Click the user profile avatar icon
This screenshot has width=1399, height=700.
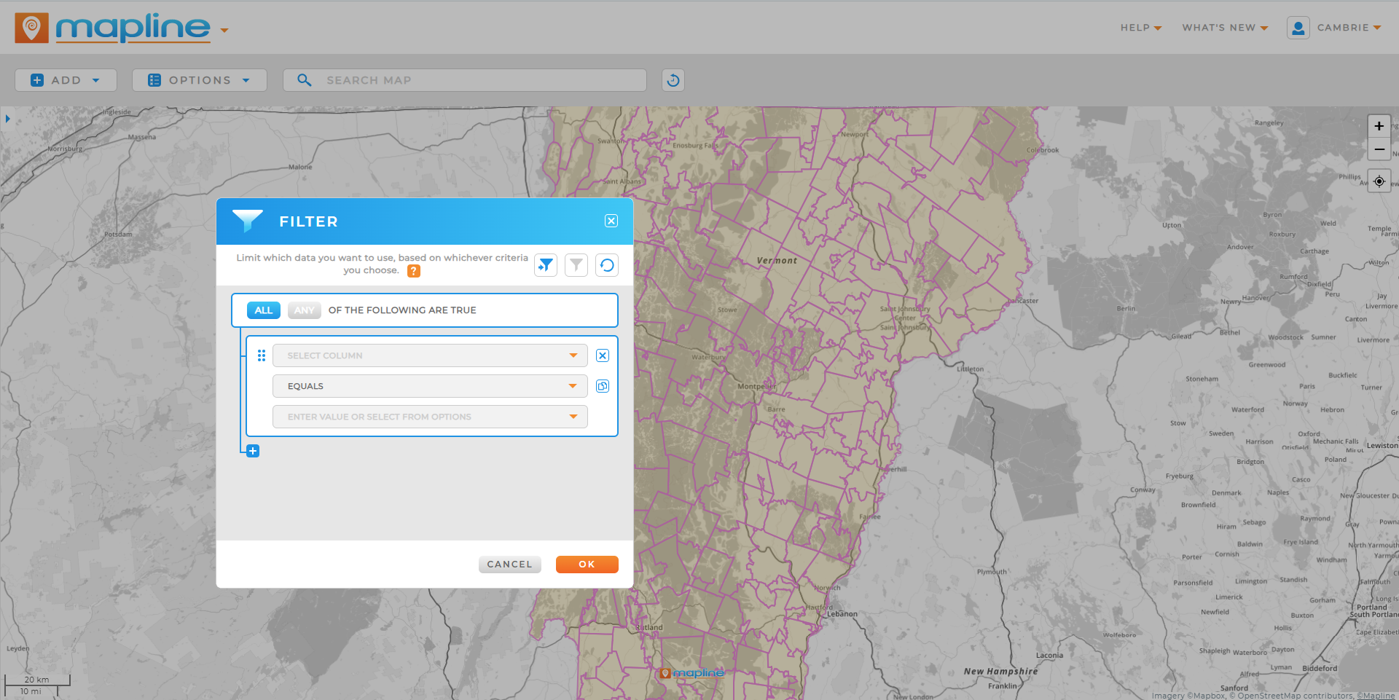click(1298, 28)
